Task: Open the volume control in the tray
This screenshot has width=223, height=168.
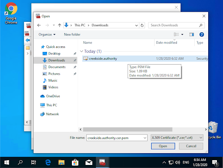Action: pos(178,162)
